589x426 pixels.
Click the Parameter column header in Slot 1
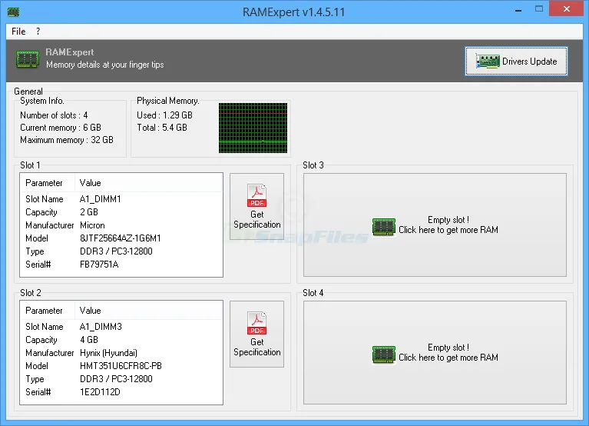tap(45, 183)
